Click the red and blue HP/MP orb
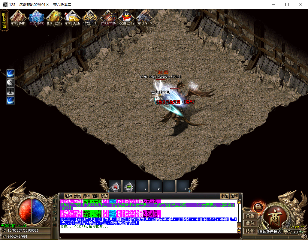This screenshot has width=308, height=240. pos(32,211)
